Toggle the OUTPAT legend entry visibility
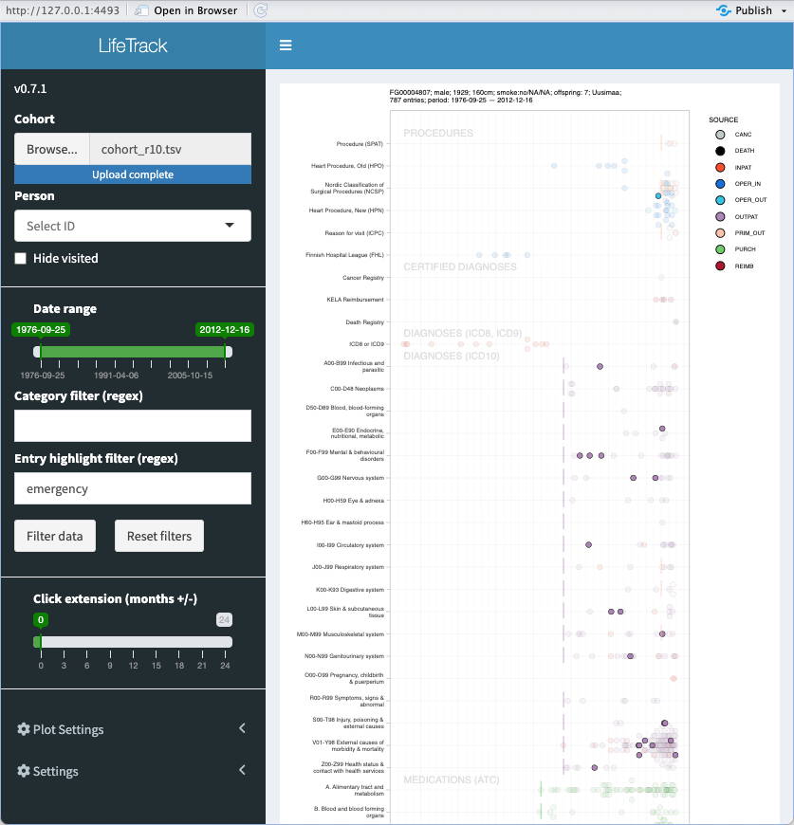 click(721, 216)
